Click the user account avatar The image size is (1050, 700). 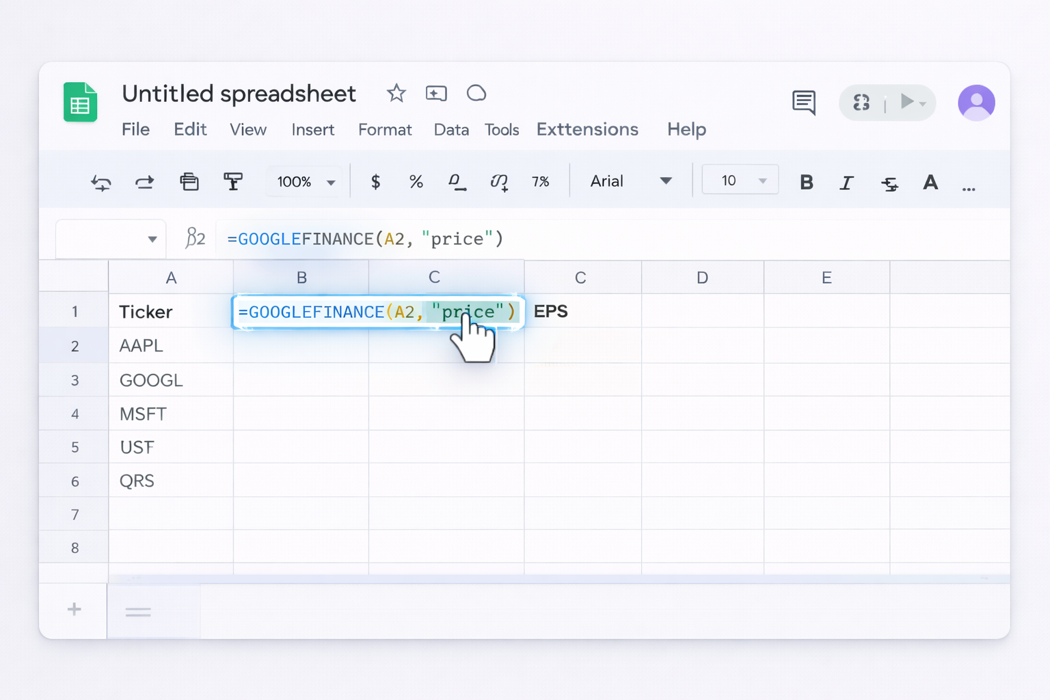point(976,103)
